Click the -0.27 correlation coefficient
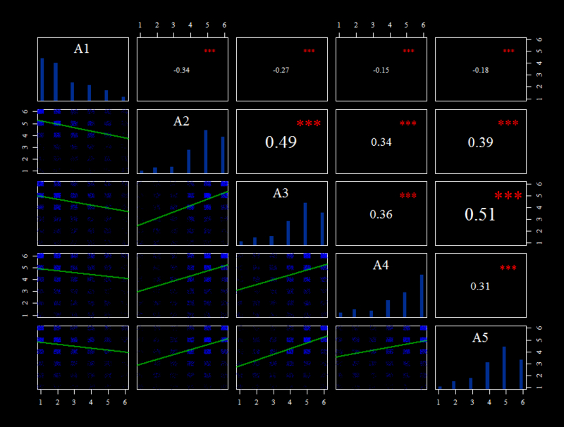The image size is (564, 427). pyautogui.click(x=281, y=70)
